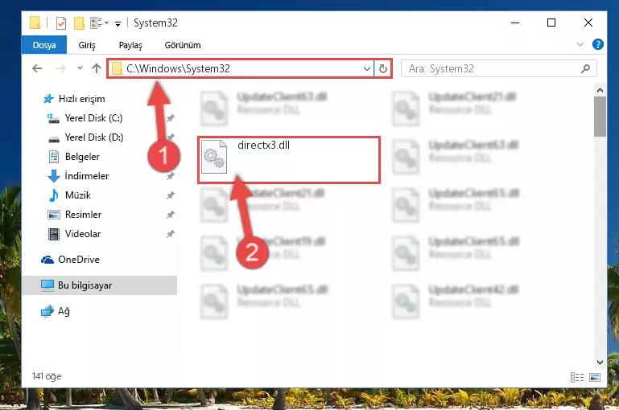
Task: Open the Müzik folder
Action: coord(78,195)
